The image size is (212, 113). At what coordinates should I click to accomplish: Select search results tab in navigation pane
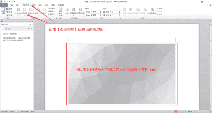pos(9,29)
